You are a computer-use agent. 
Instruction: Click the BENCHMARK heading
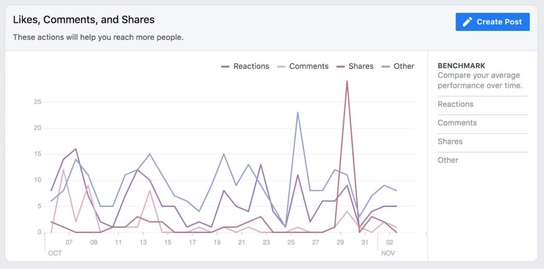point(462,66)
